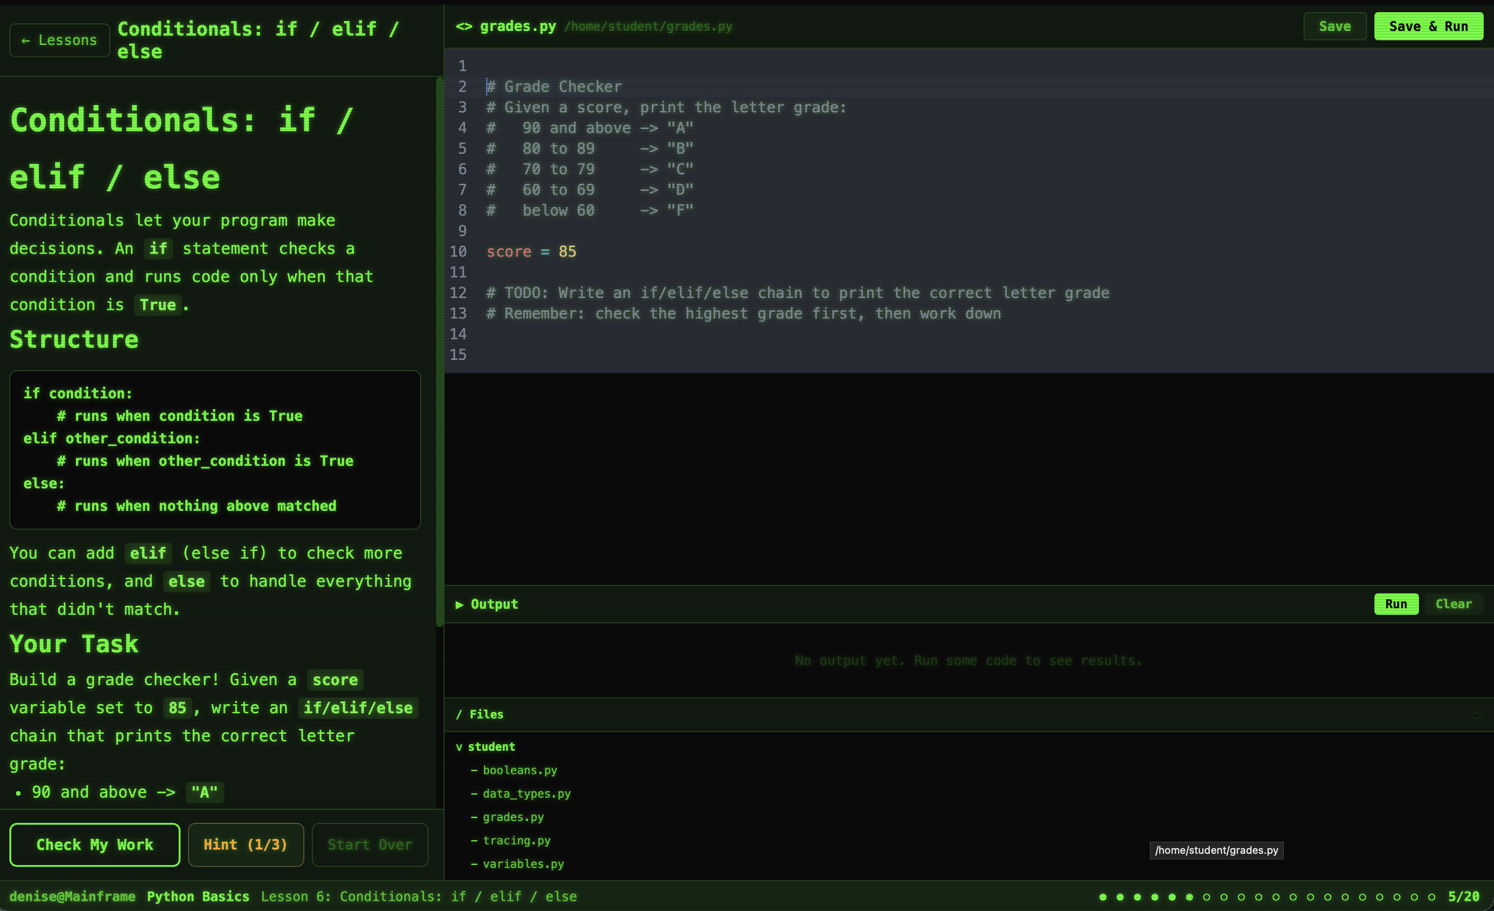Click the '80 to 89 -> "B"' comment line
Viewport: 1494px width, 911px height.
[589, 149]
